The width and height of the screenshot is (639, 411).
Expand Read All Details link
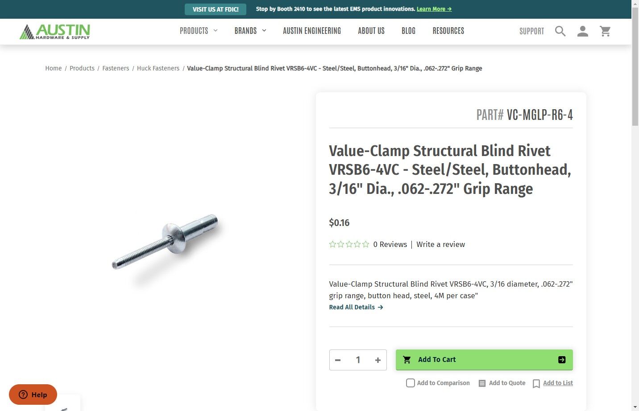coord(356,307)
